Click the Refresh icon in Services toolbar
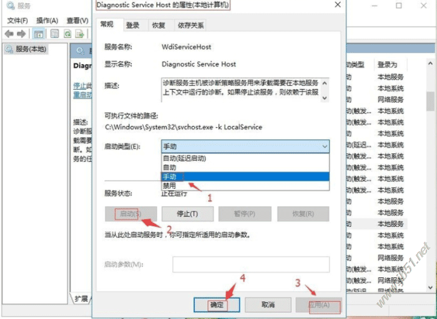The width and height of the screenshot is (437, 319). tap(67, 34)
